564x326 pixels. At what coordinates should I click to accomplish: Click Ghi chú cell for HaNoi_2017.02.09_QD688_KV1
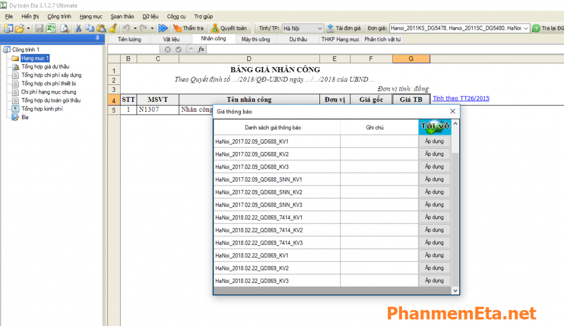click(x=379, y=142)
